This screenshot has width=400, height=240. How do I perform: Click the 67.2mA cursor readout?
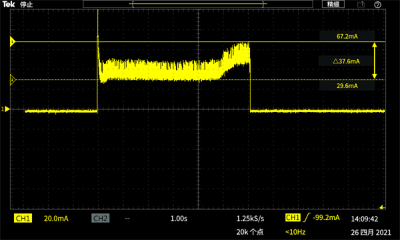tap(347, 36)
